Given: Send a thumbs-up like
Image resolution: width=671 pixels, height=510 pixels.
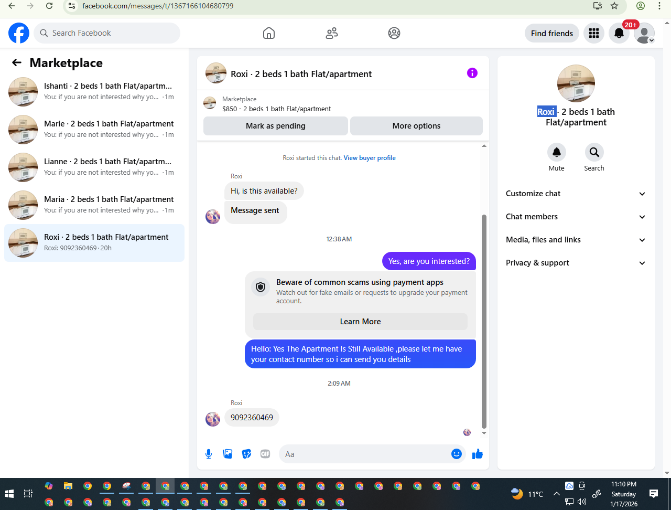Looking at the screenshot, I should 477,454.
